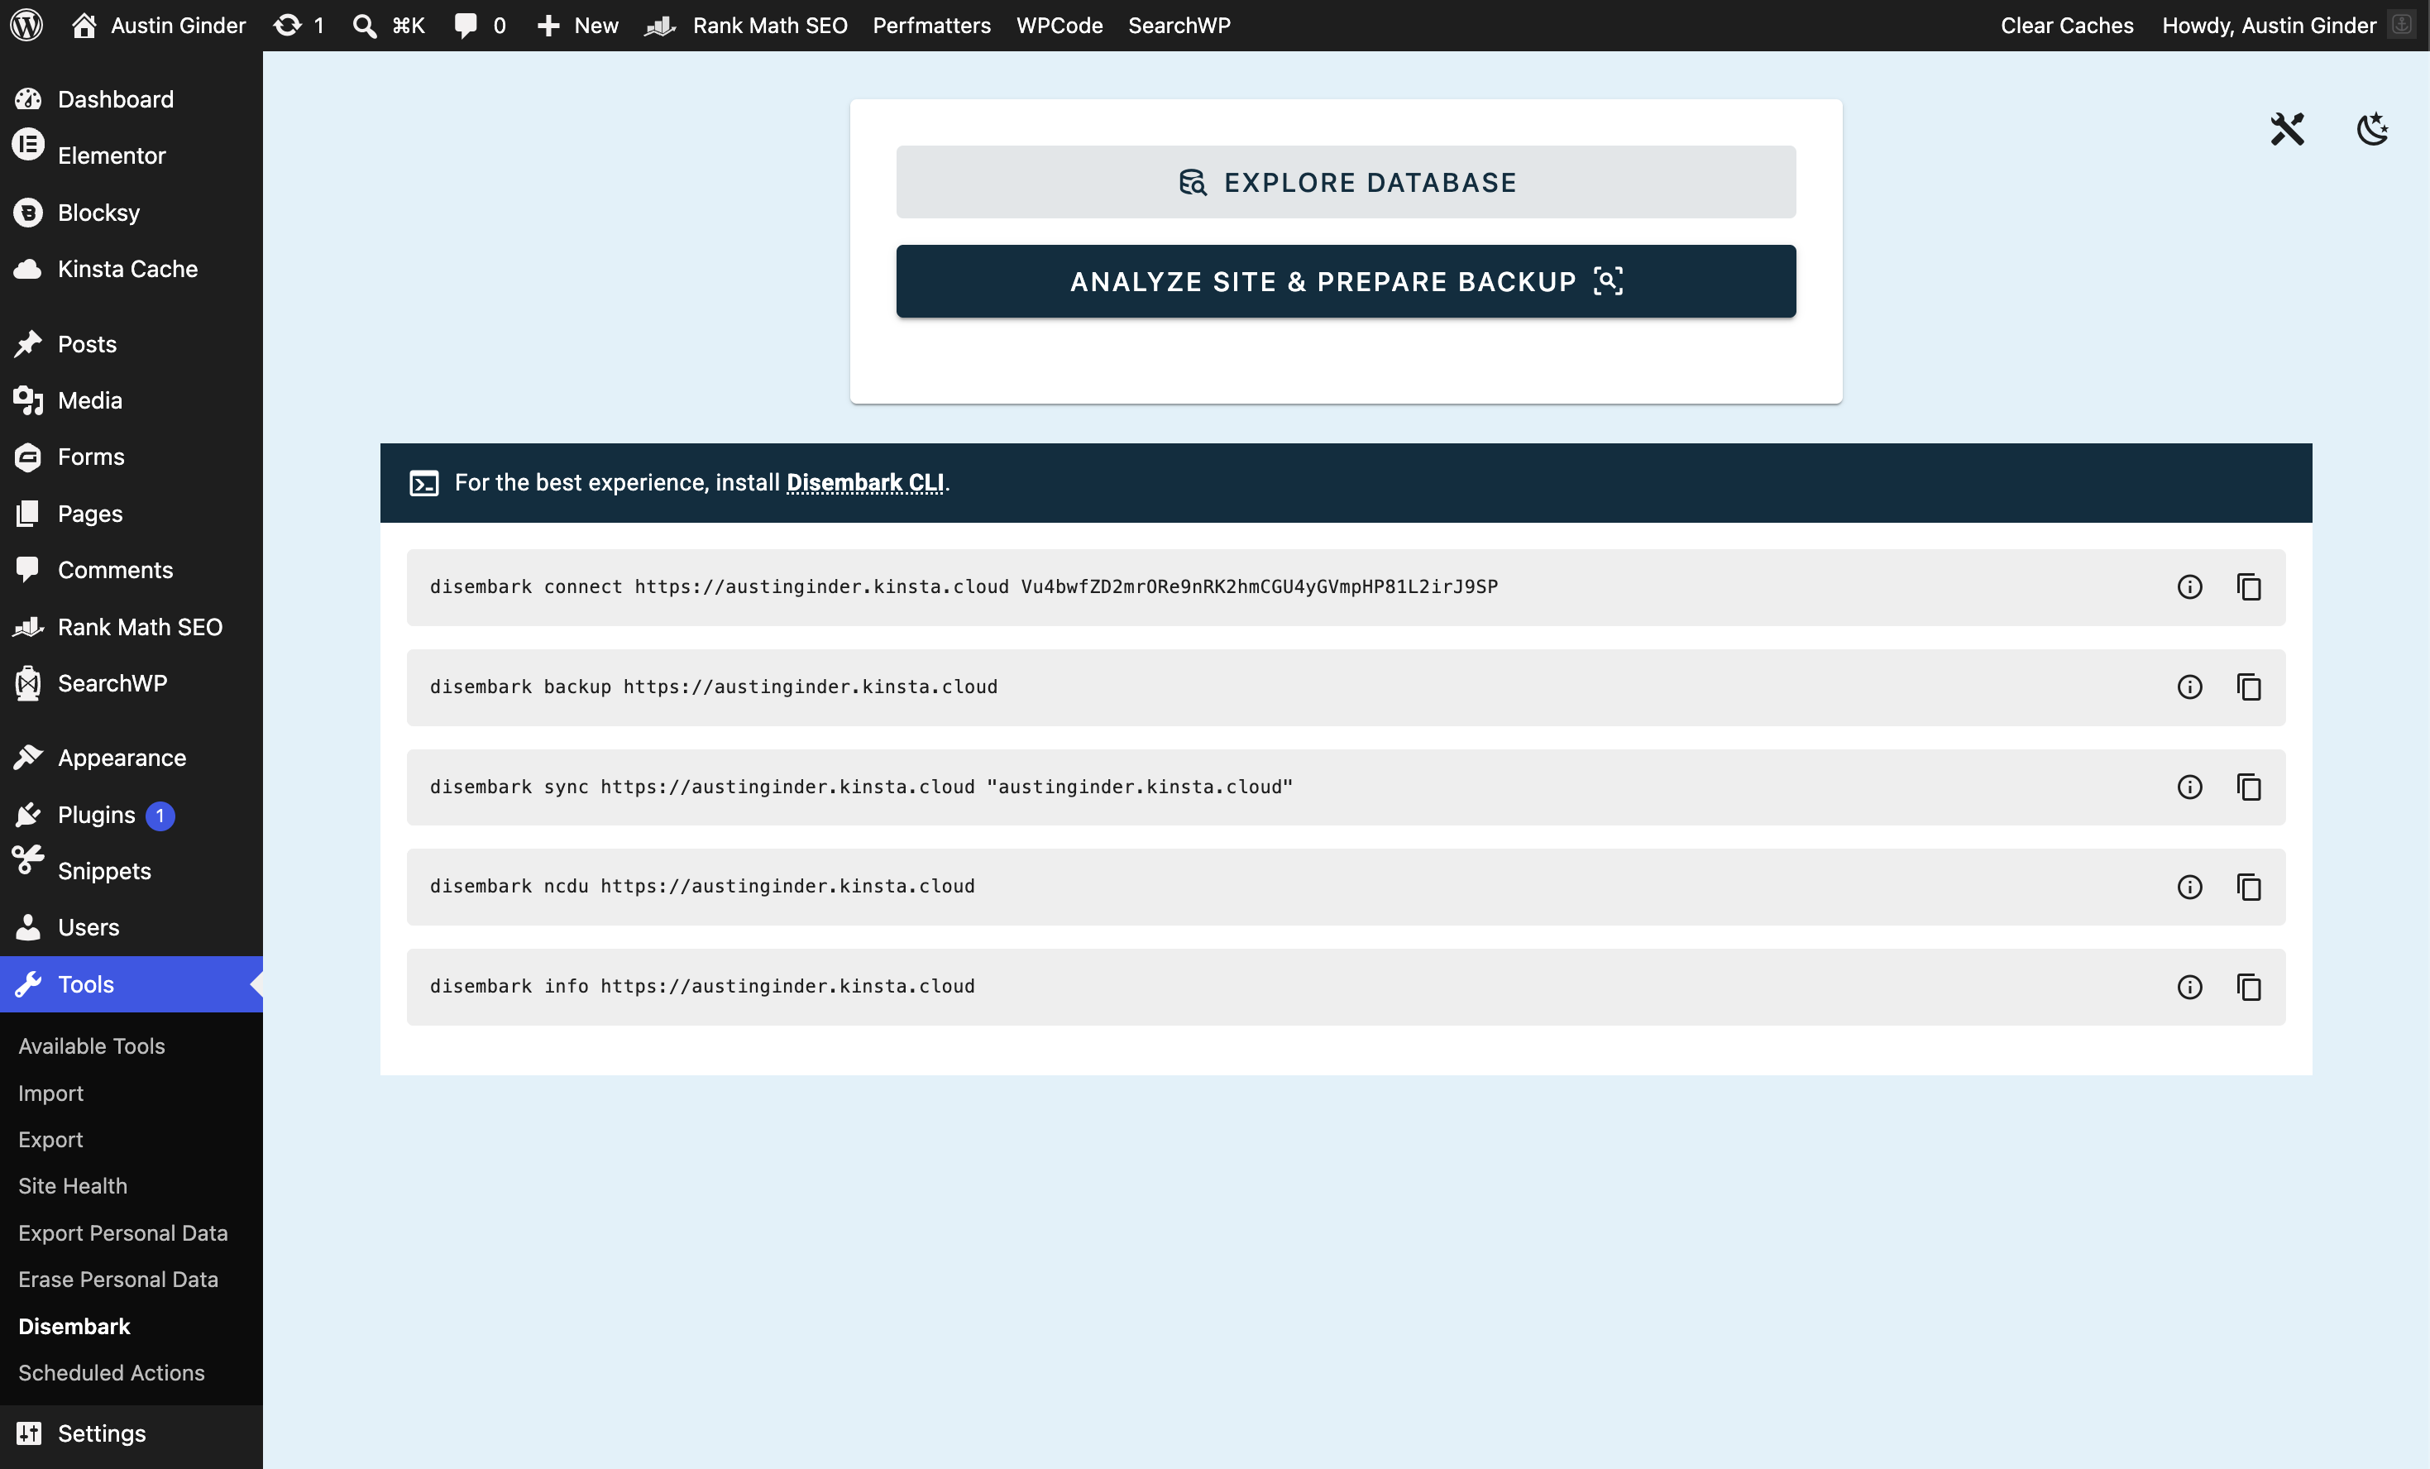Open Site Health submenu item

pos(73,1186)
